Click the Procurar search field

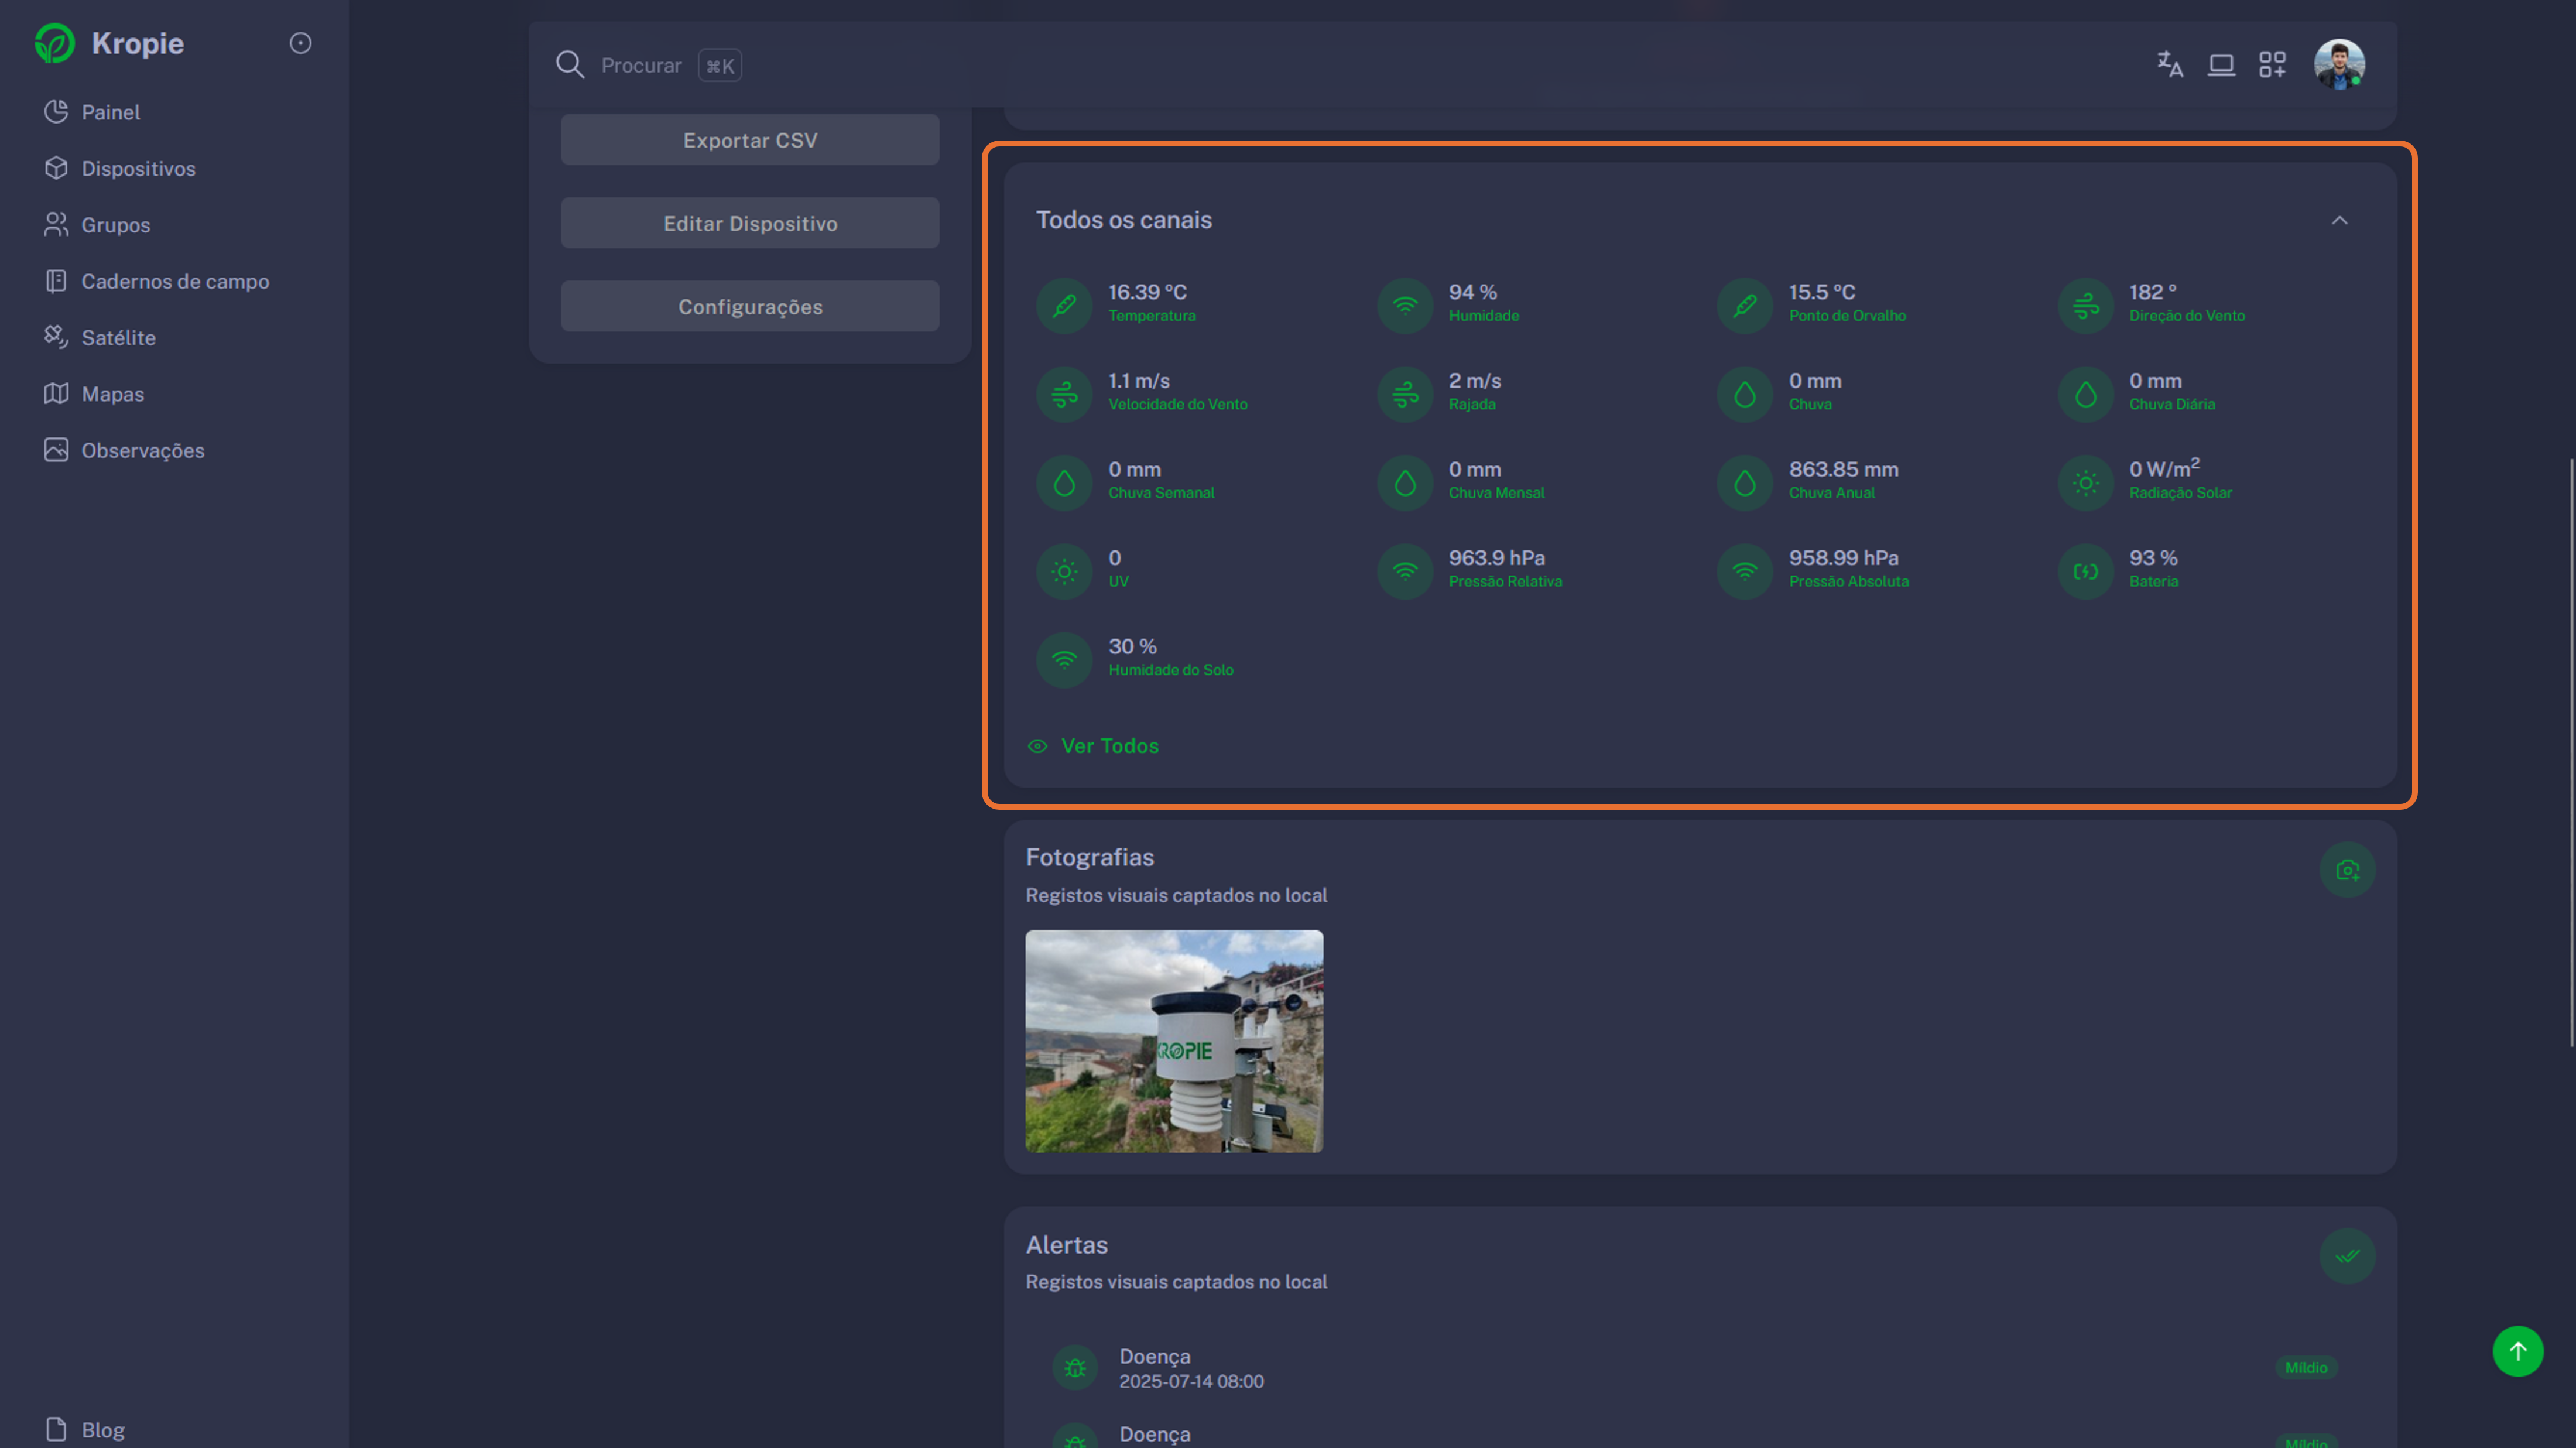640,65
